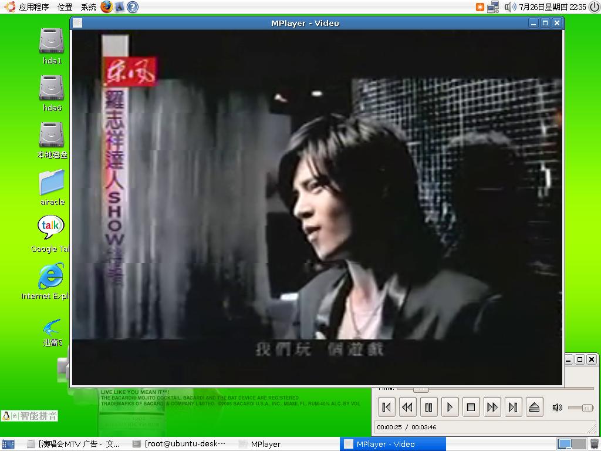
Task: Click the date and time display
Action: click(553, 7)
